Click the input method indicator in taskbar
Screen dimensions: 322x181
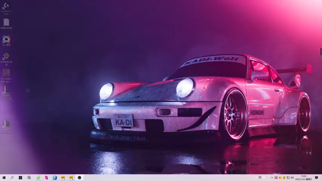[x=260, y=177]
